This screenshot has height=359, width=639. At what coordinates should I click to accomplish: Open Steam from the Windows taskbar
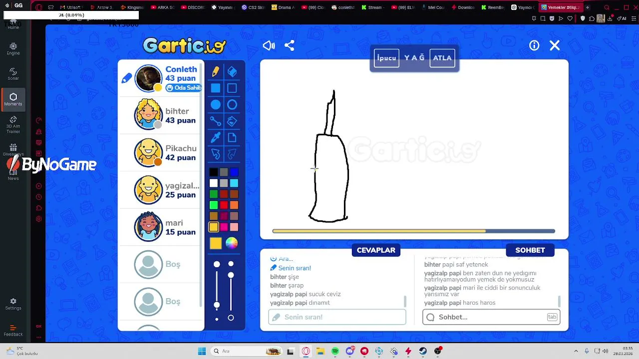(x=423, y=351)
